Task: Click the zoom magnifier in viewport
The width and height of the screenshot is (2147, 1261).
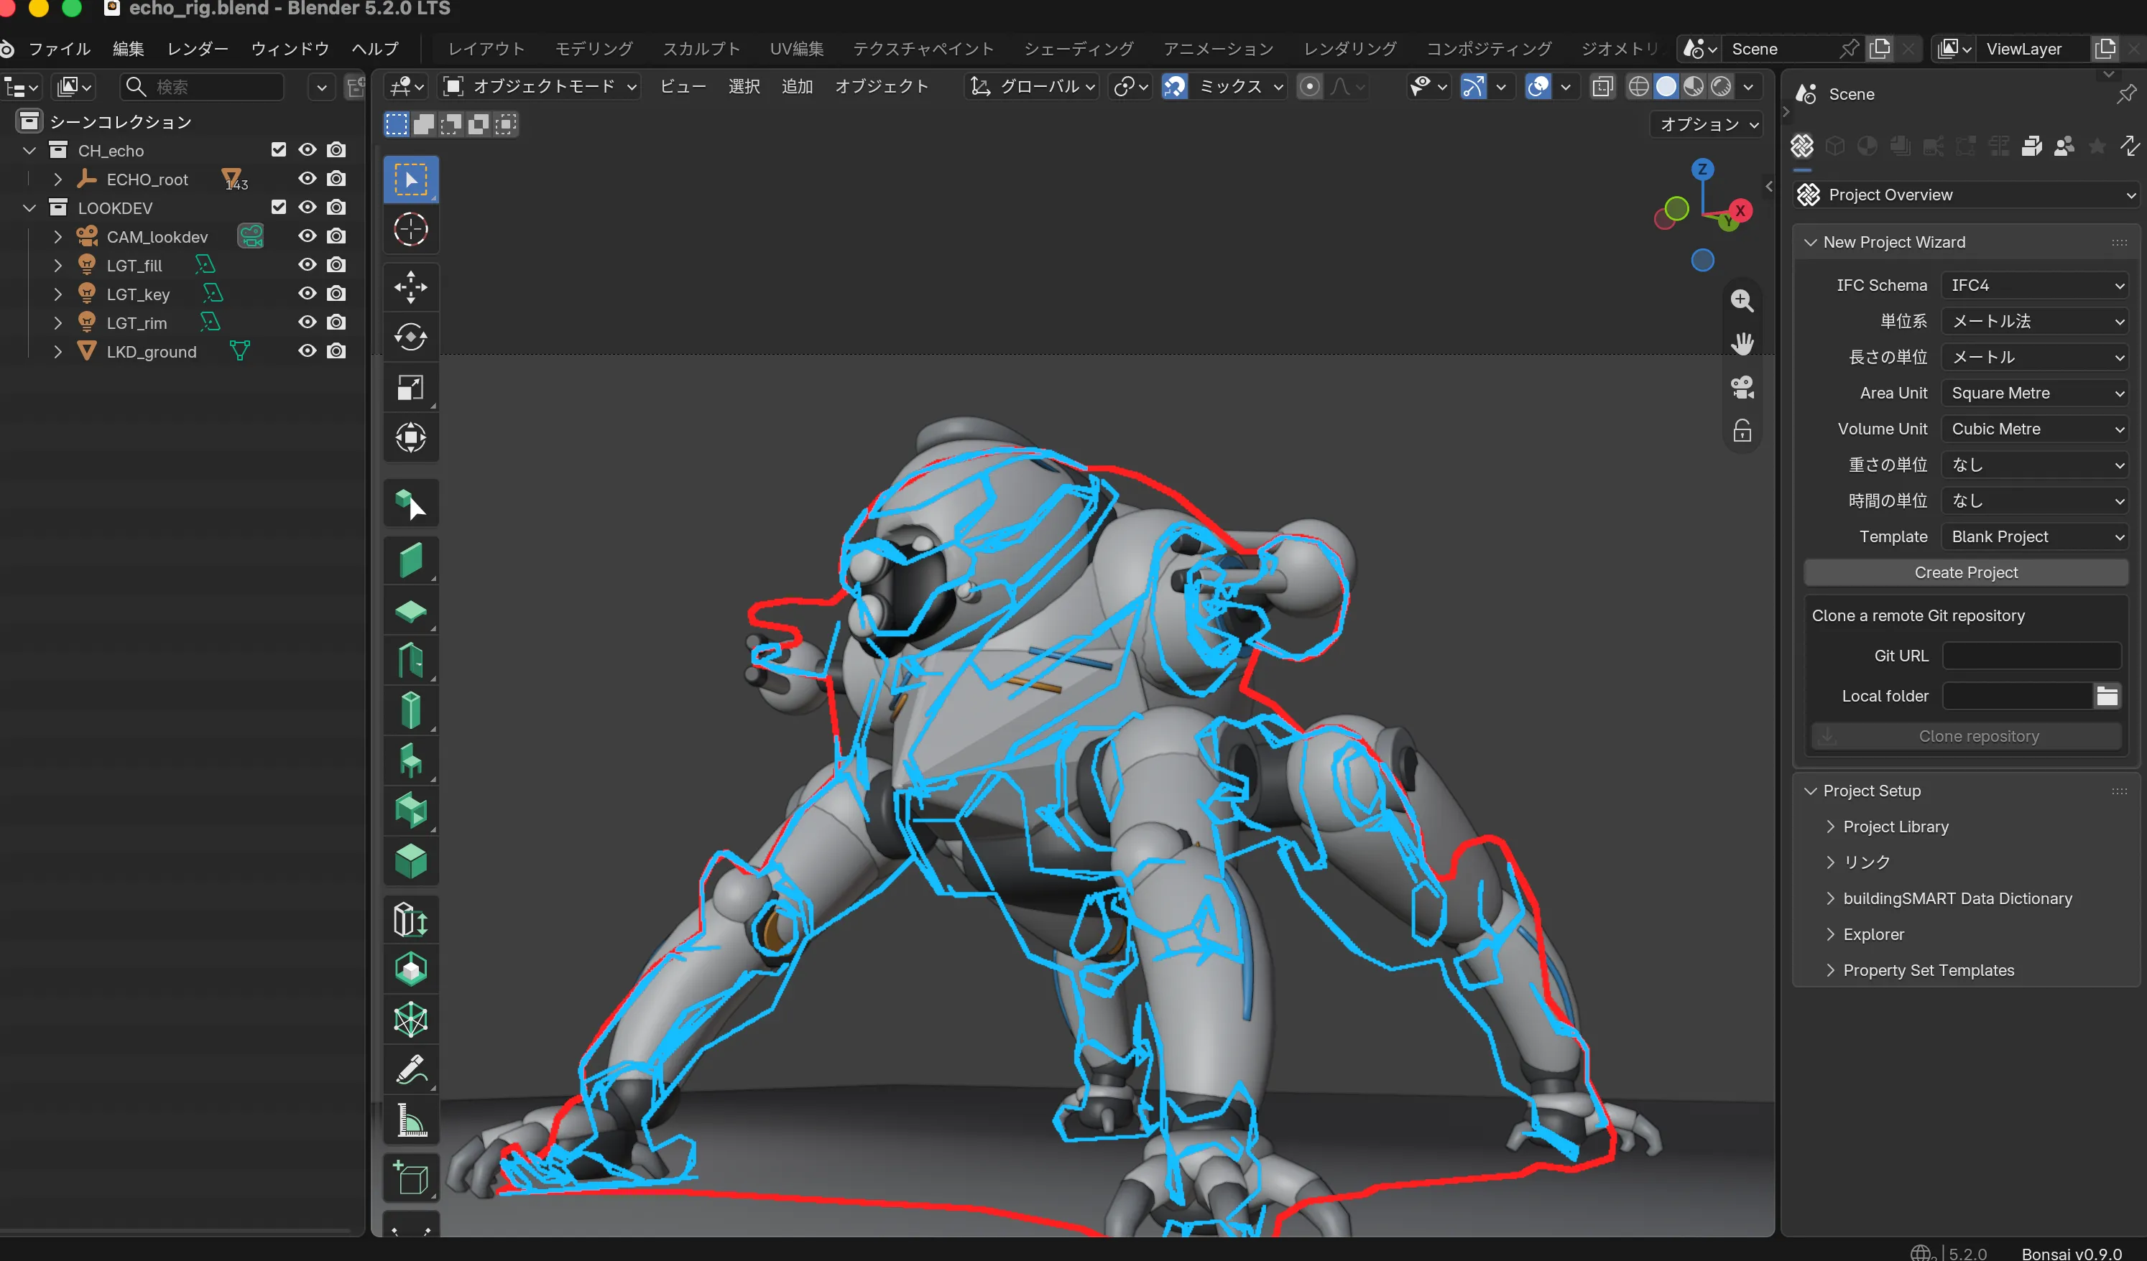Action: point(1742,301)
